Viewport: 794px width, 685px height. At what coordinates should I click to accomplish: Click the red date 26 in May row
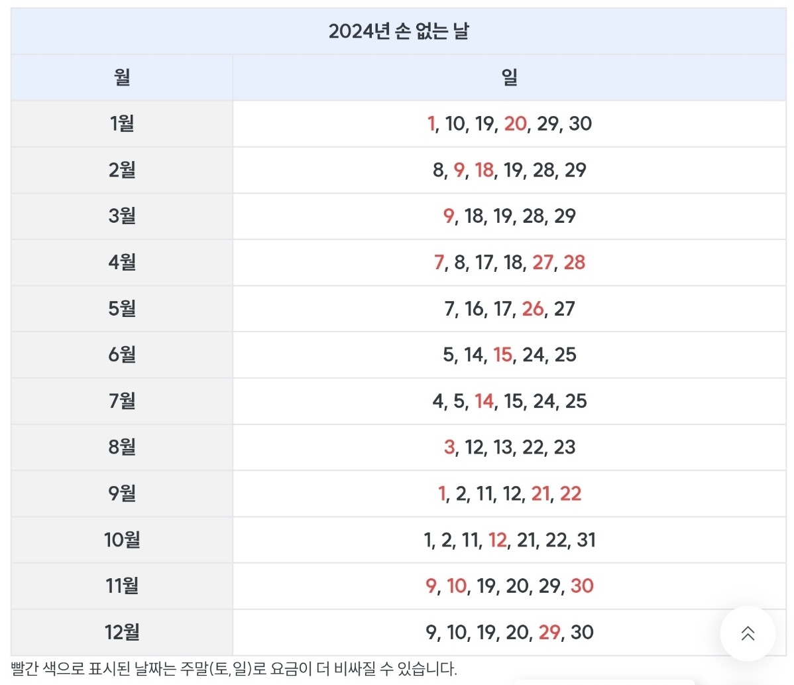pyautogui.click(x=533, y=308)
